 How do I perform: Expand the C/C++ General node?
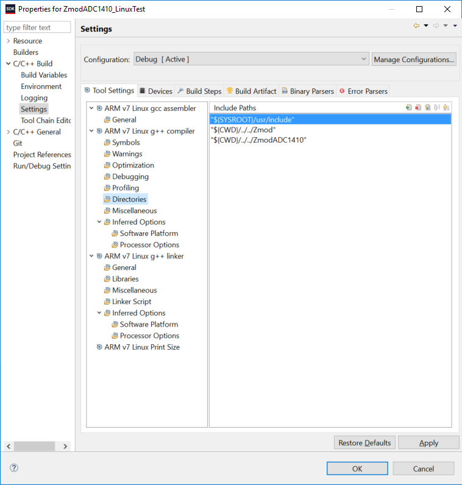pos(9,132)
